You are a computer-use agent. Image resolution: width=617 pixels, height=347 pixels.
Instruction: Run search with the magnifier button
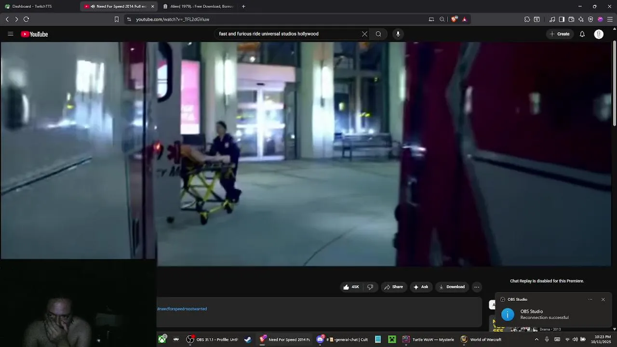pos(378,34)
